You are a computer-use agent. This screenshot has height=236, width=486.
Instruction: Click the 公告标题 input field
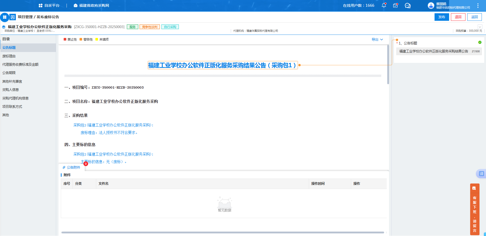pyautogui.click(x=434, y=51)
